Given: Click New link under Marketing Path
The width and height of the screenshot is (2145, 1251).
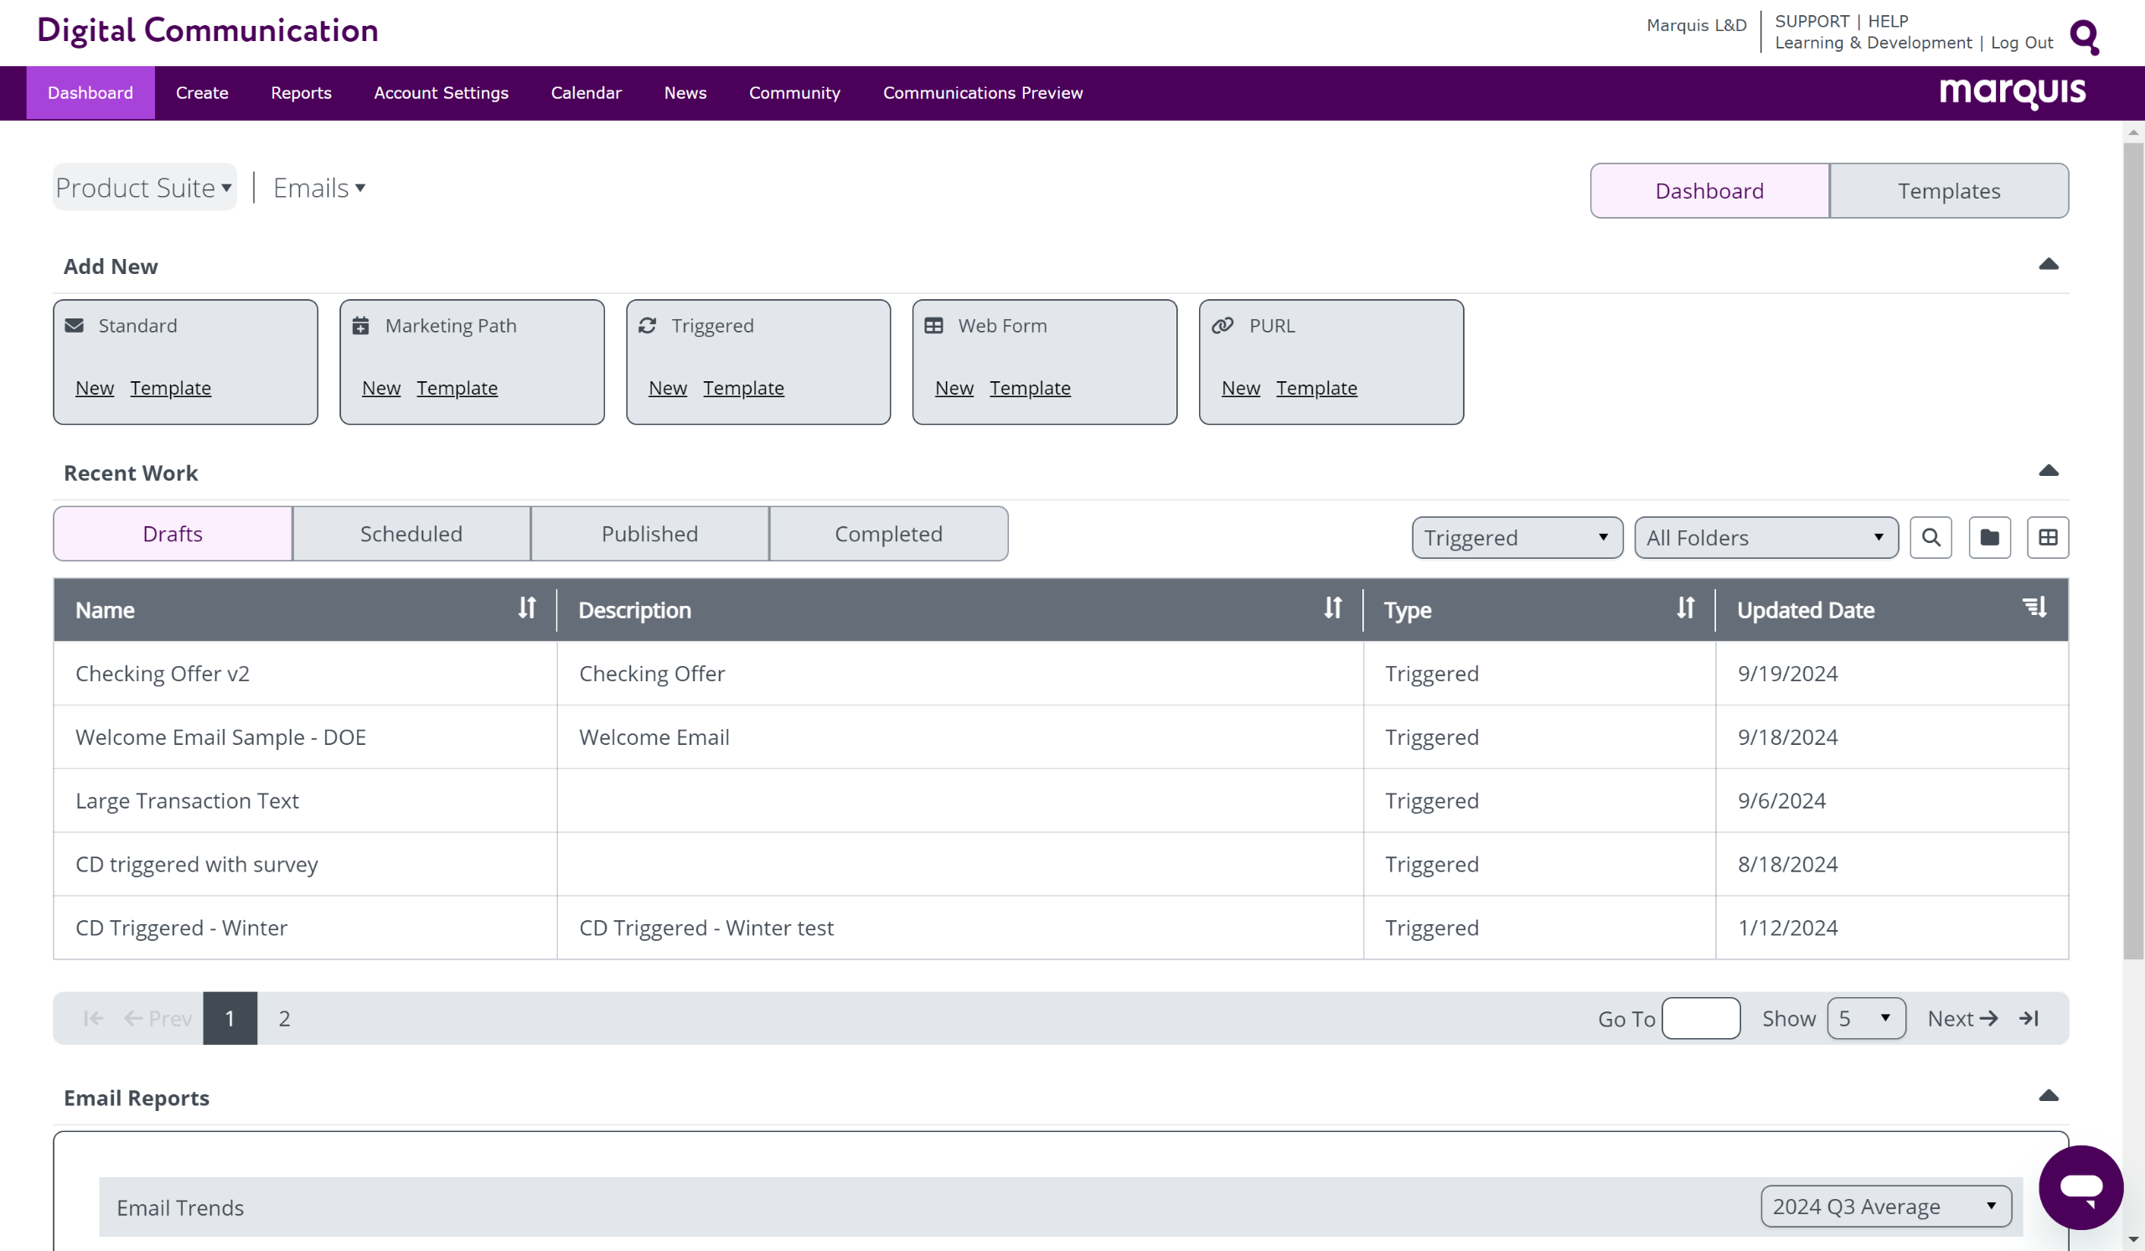Looking at the screenshot, I should point(380,388).
